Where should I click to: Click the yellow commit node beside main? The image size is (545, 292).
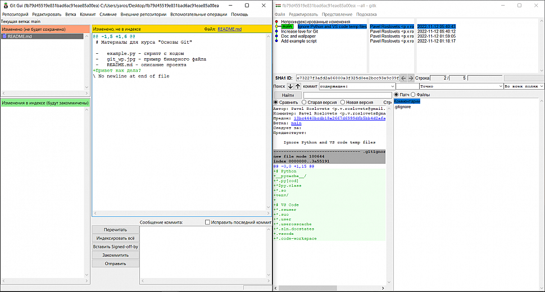276,26
